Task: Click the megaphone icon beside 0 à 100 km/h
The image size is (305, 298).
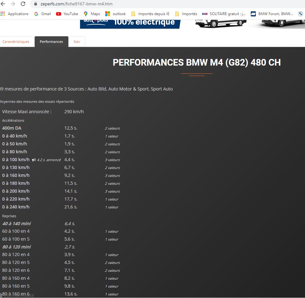Action: click(34, 160)
